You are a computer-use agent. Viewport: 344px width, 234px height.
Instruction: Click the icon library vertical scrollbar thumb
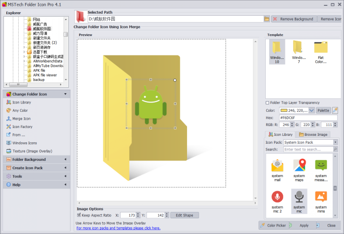(x=335, y=188)
